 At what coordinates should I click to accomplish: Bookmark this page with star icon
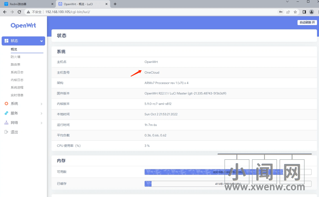point(295,12)
